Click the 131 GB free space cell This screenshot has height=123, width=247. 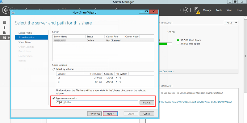(x=98, y=82)
